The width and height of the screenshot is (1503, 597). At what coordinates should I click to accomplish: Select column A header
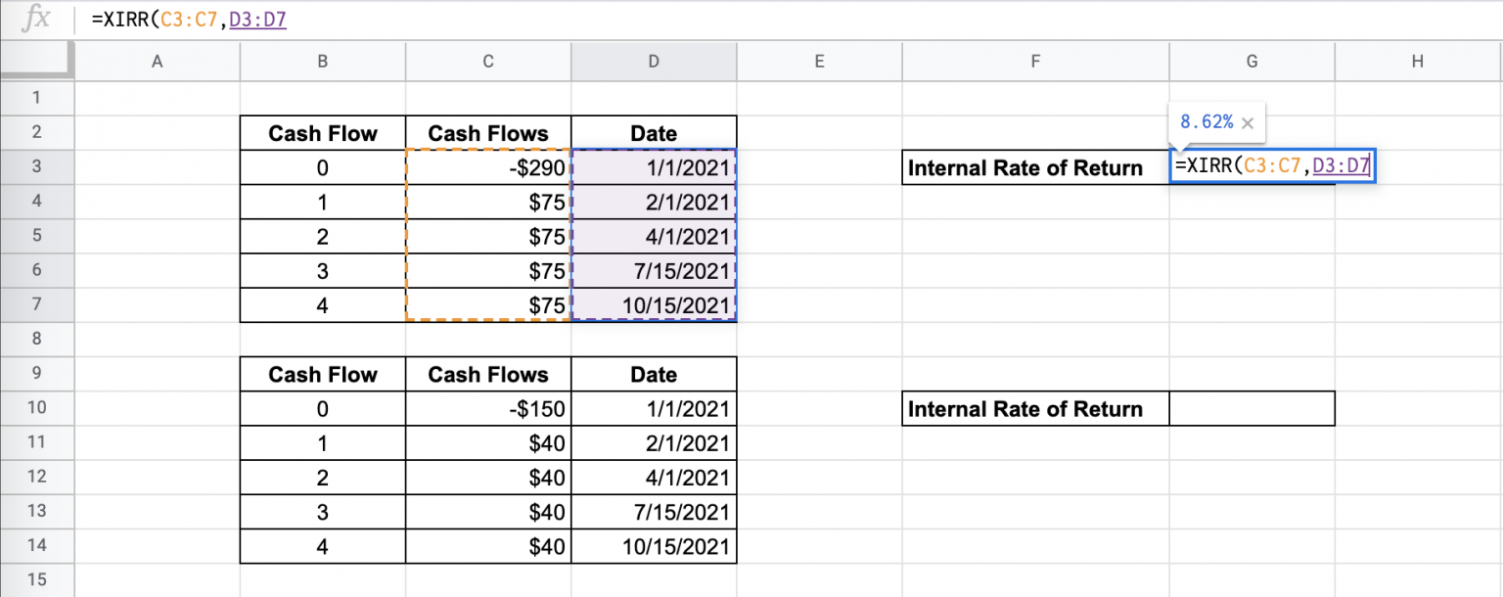pos(157,61)
